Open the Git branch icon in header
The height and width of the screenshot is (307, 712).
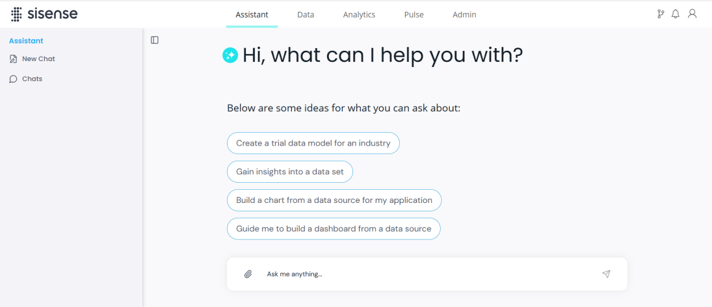click(661, 14)
